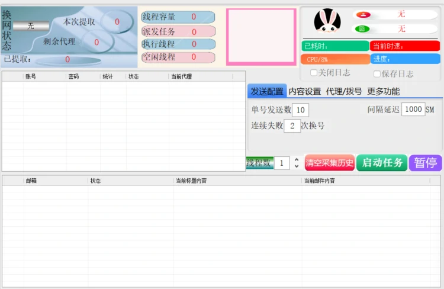Click the 当前标题内容 column header
444x289 pixels.
[x=237, y=181]
